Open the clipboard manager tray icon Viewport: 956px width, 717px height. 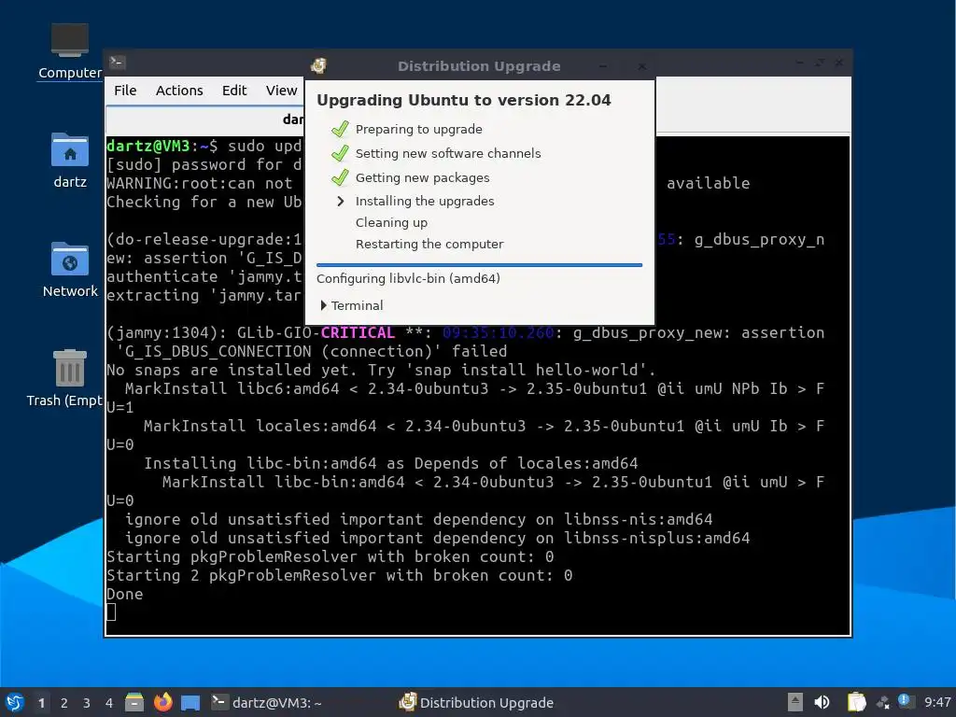(x=857, y=702)
